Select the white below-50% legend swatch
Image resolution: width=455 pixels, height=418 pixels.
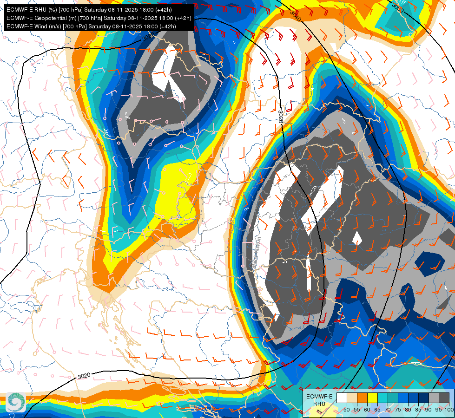342,398
